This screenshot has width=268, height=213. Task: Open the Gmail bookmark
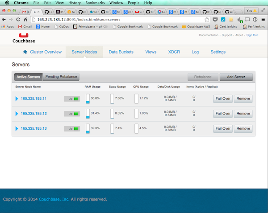click(x=25, y=27)
